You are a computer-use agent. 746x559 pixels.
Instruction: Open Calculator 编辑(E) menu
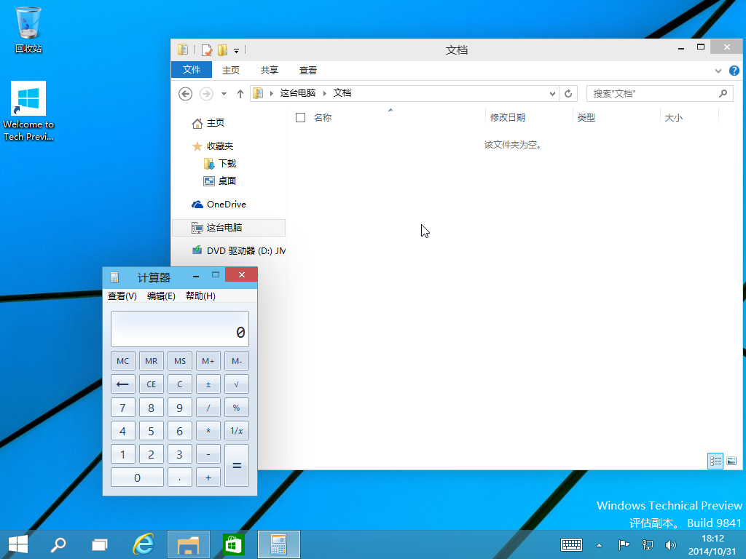(161, 296)
